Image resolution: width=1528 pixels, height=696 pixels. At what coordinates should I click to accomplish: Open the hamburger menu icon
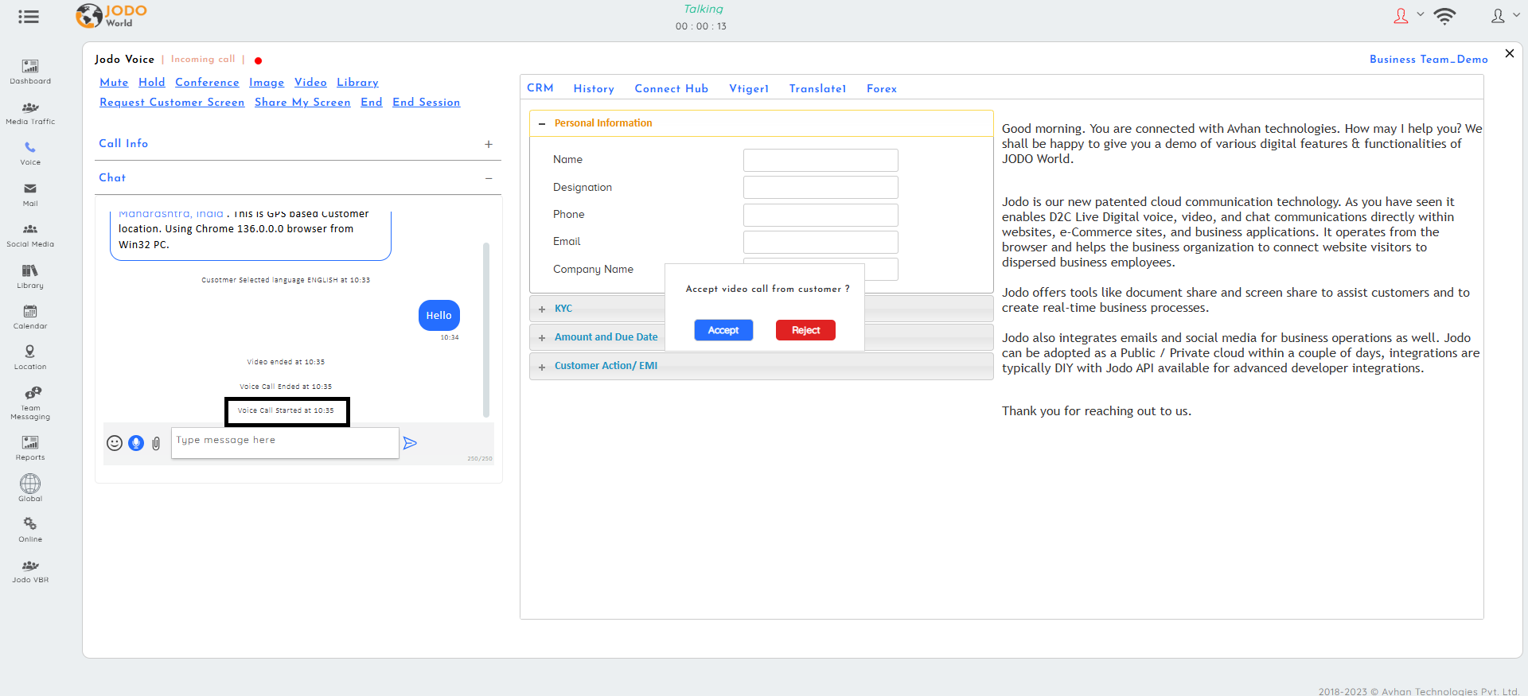[x=29, y=17]
